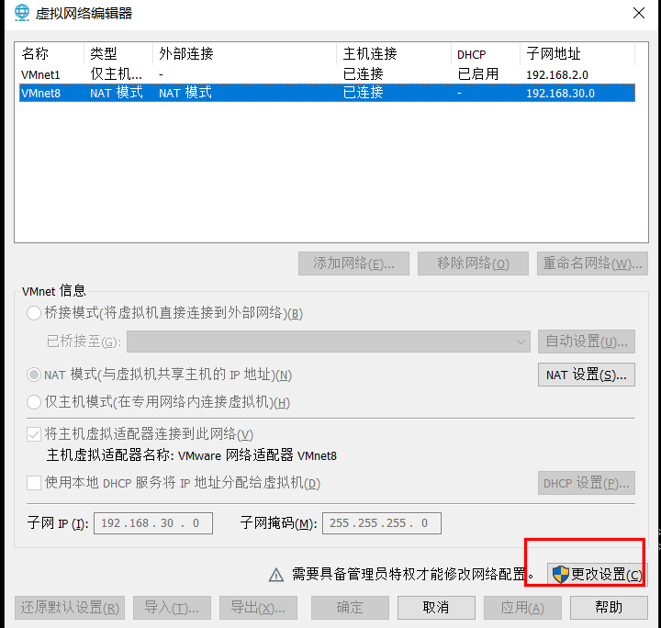
Task: Select the 仅主机模式 radio button
Action: point(34,402)
